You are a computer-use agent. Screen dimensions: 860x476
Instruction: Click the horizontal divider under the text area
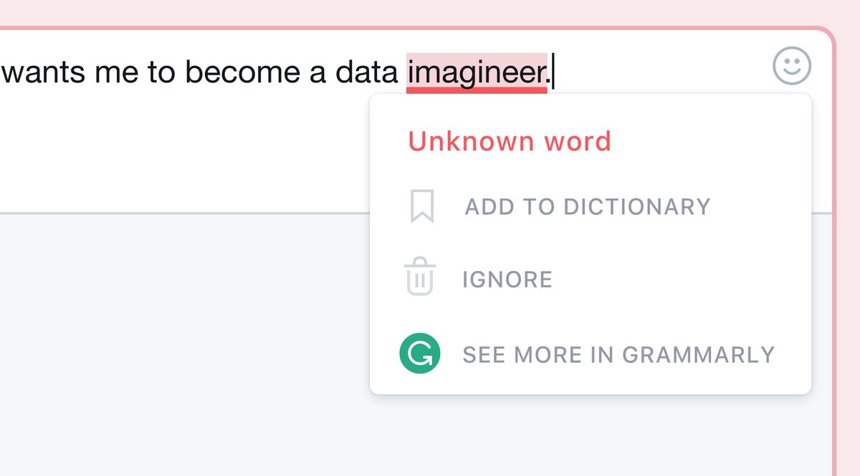tap(179, 213)
